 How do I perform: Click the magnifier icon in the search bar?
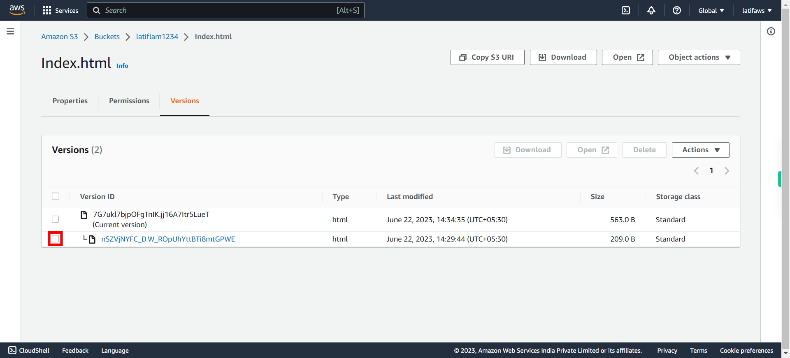click(97, 10)
